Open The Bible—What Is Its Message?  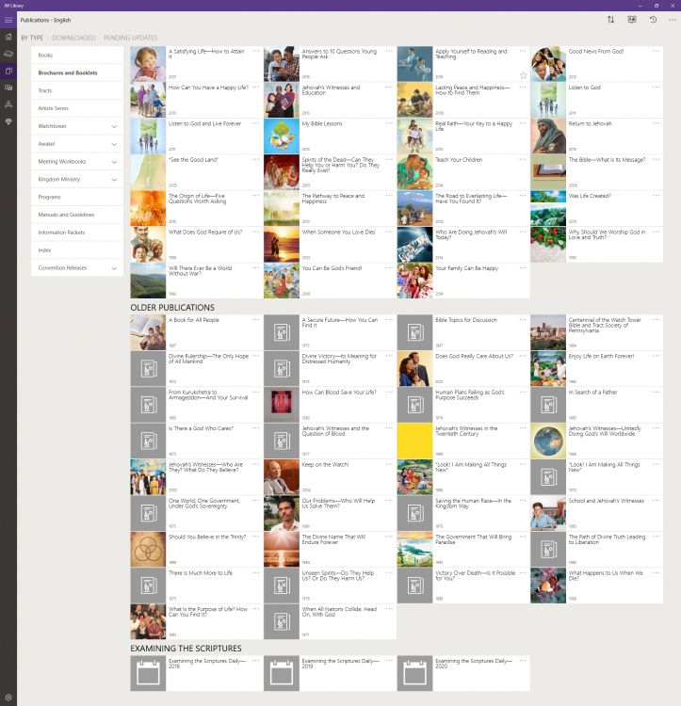tap(597, 172)
